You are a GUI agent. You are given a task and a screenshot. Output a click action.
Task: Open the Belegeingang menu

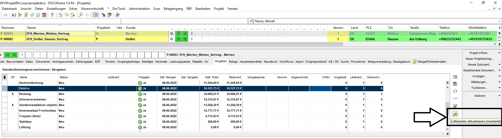pos(173,9)
